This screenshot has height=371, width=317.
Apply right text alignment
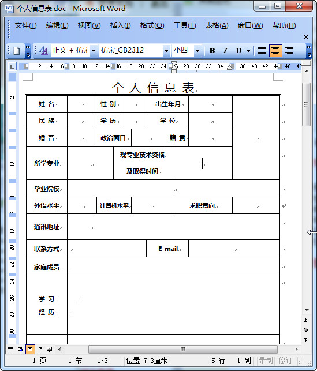pos(289,51)
